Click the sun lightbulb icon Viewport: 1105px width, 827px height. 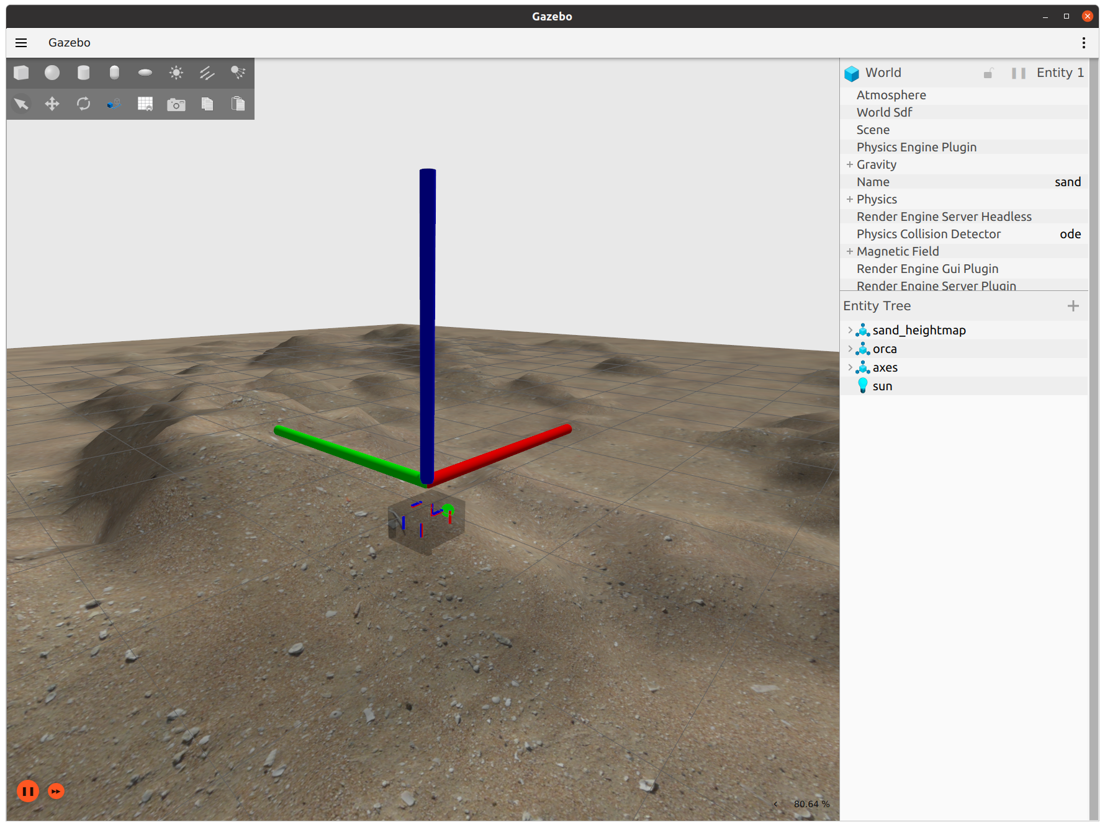tap(862, 386)
